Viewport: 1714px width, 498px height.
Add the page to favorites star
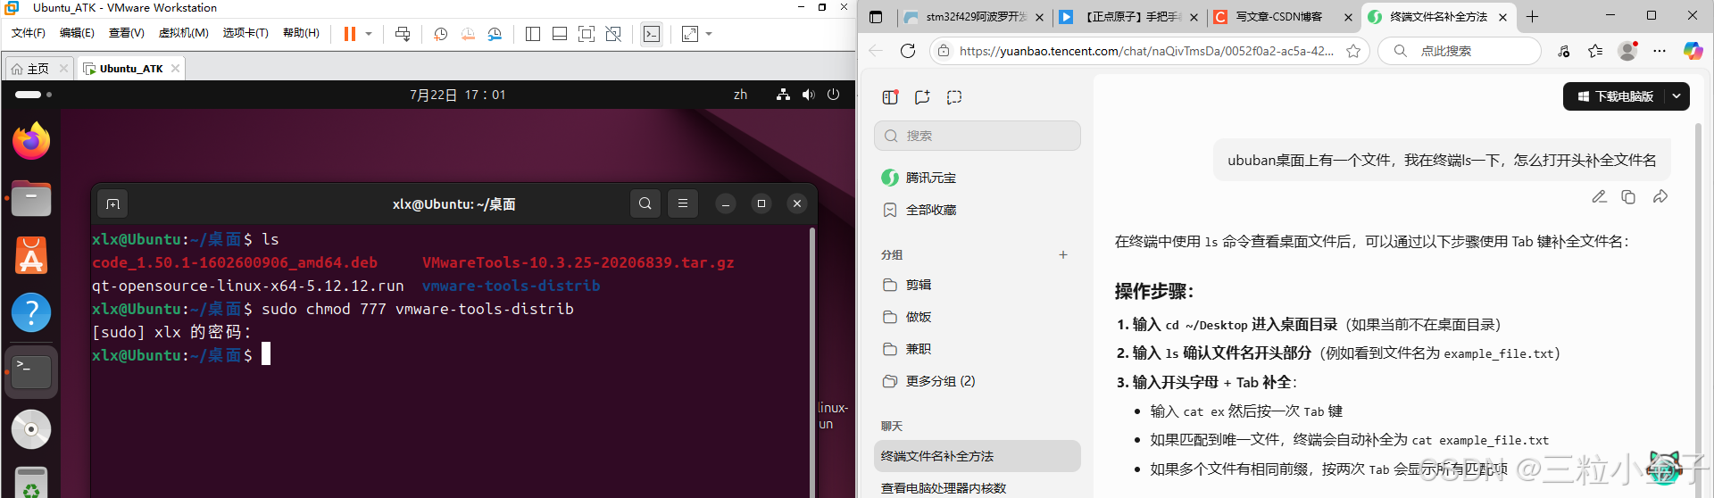coord(1353,51)
